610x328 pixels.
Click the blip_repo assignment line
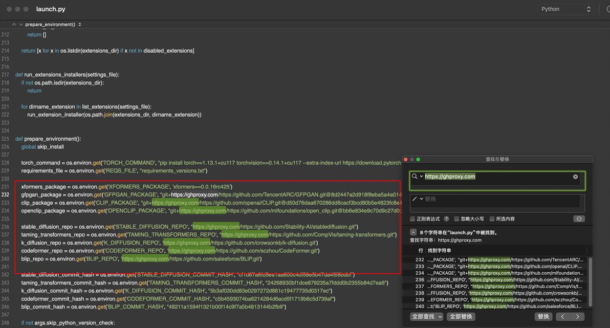(x=141, y=259)
